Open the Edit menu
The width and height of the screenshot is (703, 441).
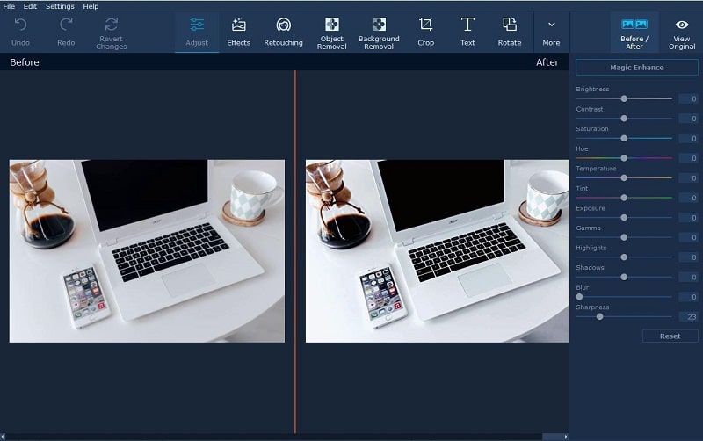[30, 6]
